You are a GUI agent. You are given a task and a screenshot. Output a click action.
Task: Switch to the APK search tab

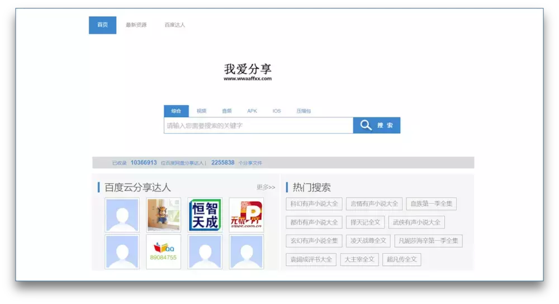(x=252, y=111)
